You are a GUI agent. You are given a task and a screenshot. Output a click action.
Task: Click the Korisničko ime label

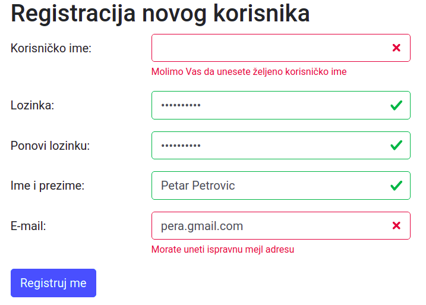(x=51, y=48)
